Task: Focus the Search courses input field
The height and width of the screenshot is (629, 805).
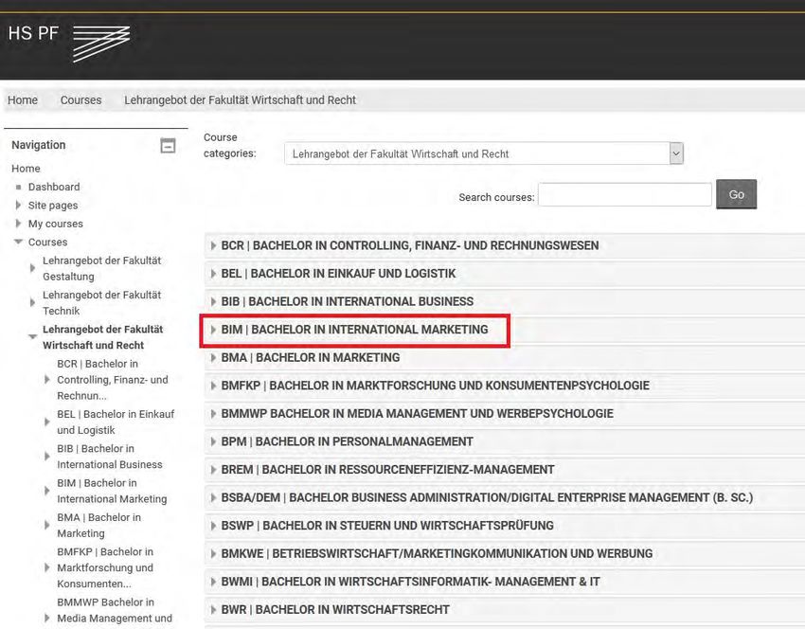Action: click(625, 194)
